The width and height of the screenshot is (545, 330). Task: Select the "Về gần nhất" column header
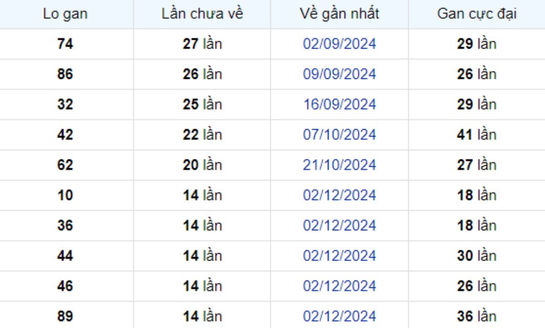[x=339, y=14]
